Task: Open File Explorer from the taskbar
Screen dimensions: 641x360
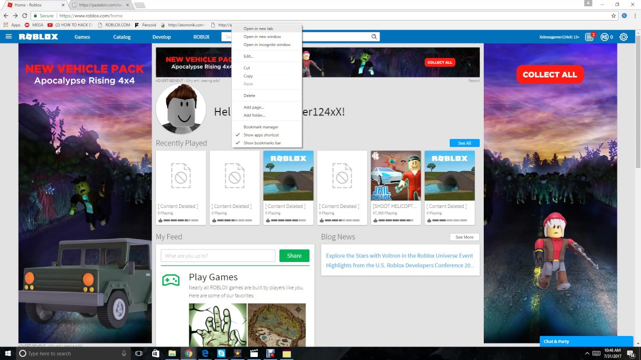Action: [x=172, y=353]
